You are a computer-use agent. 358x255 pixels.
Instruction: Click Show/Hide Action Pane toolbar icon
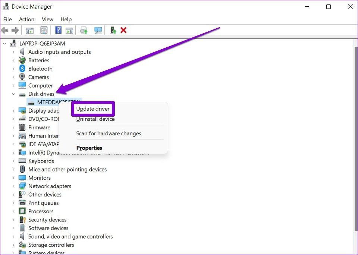[69, 30]
